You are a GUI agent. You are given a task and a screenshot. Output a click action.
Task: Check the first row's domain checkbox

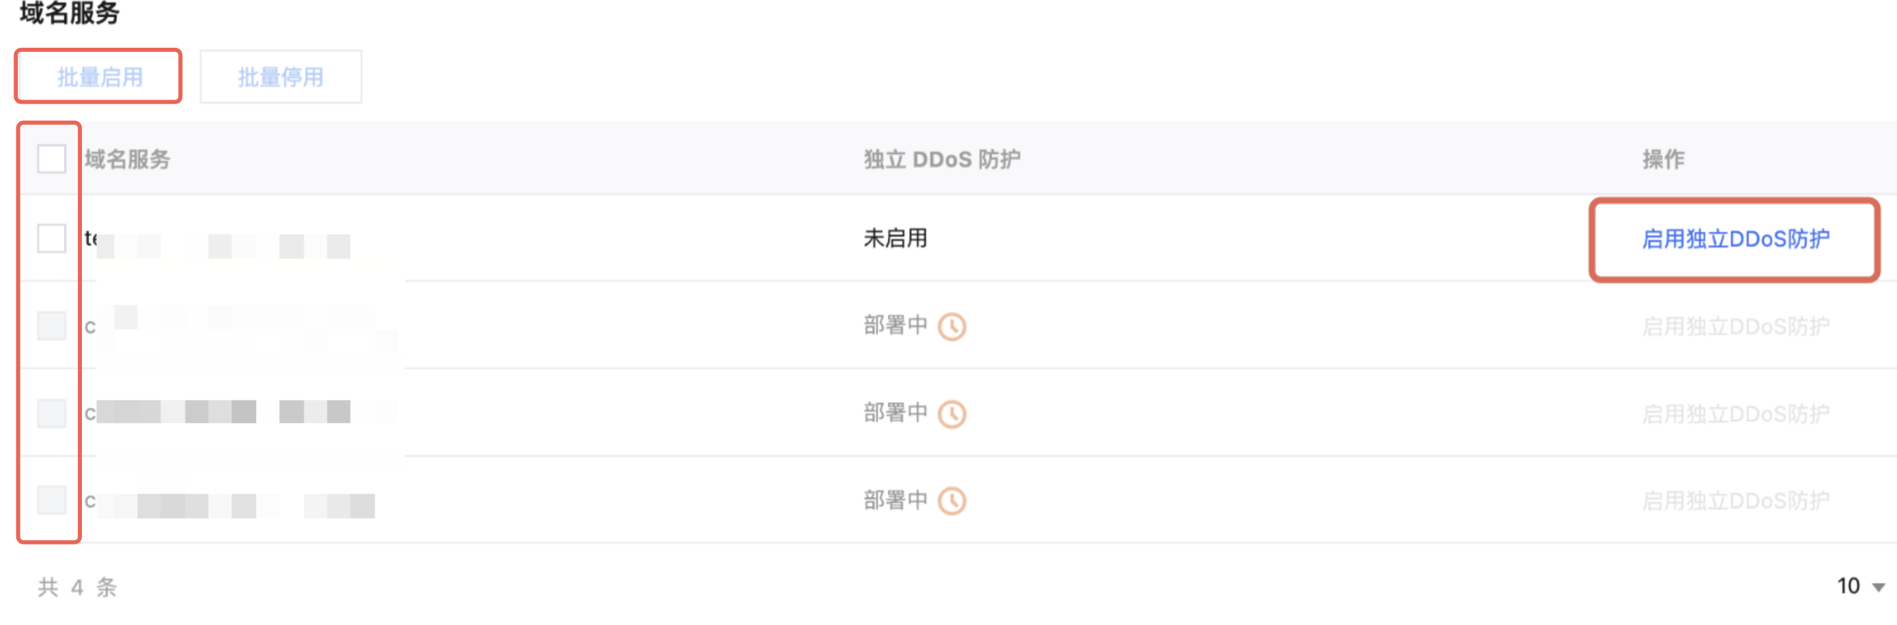click(52, 239)
